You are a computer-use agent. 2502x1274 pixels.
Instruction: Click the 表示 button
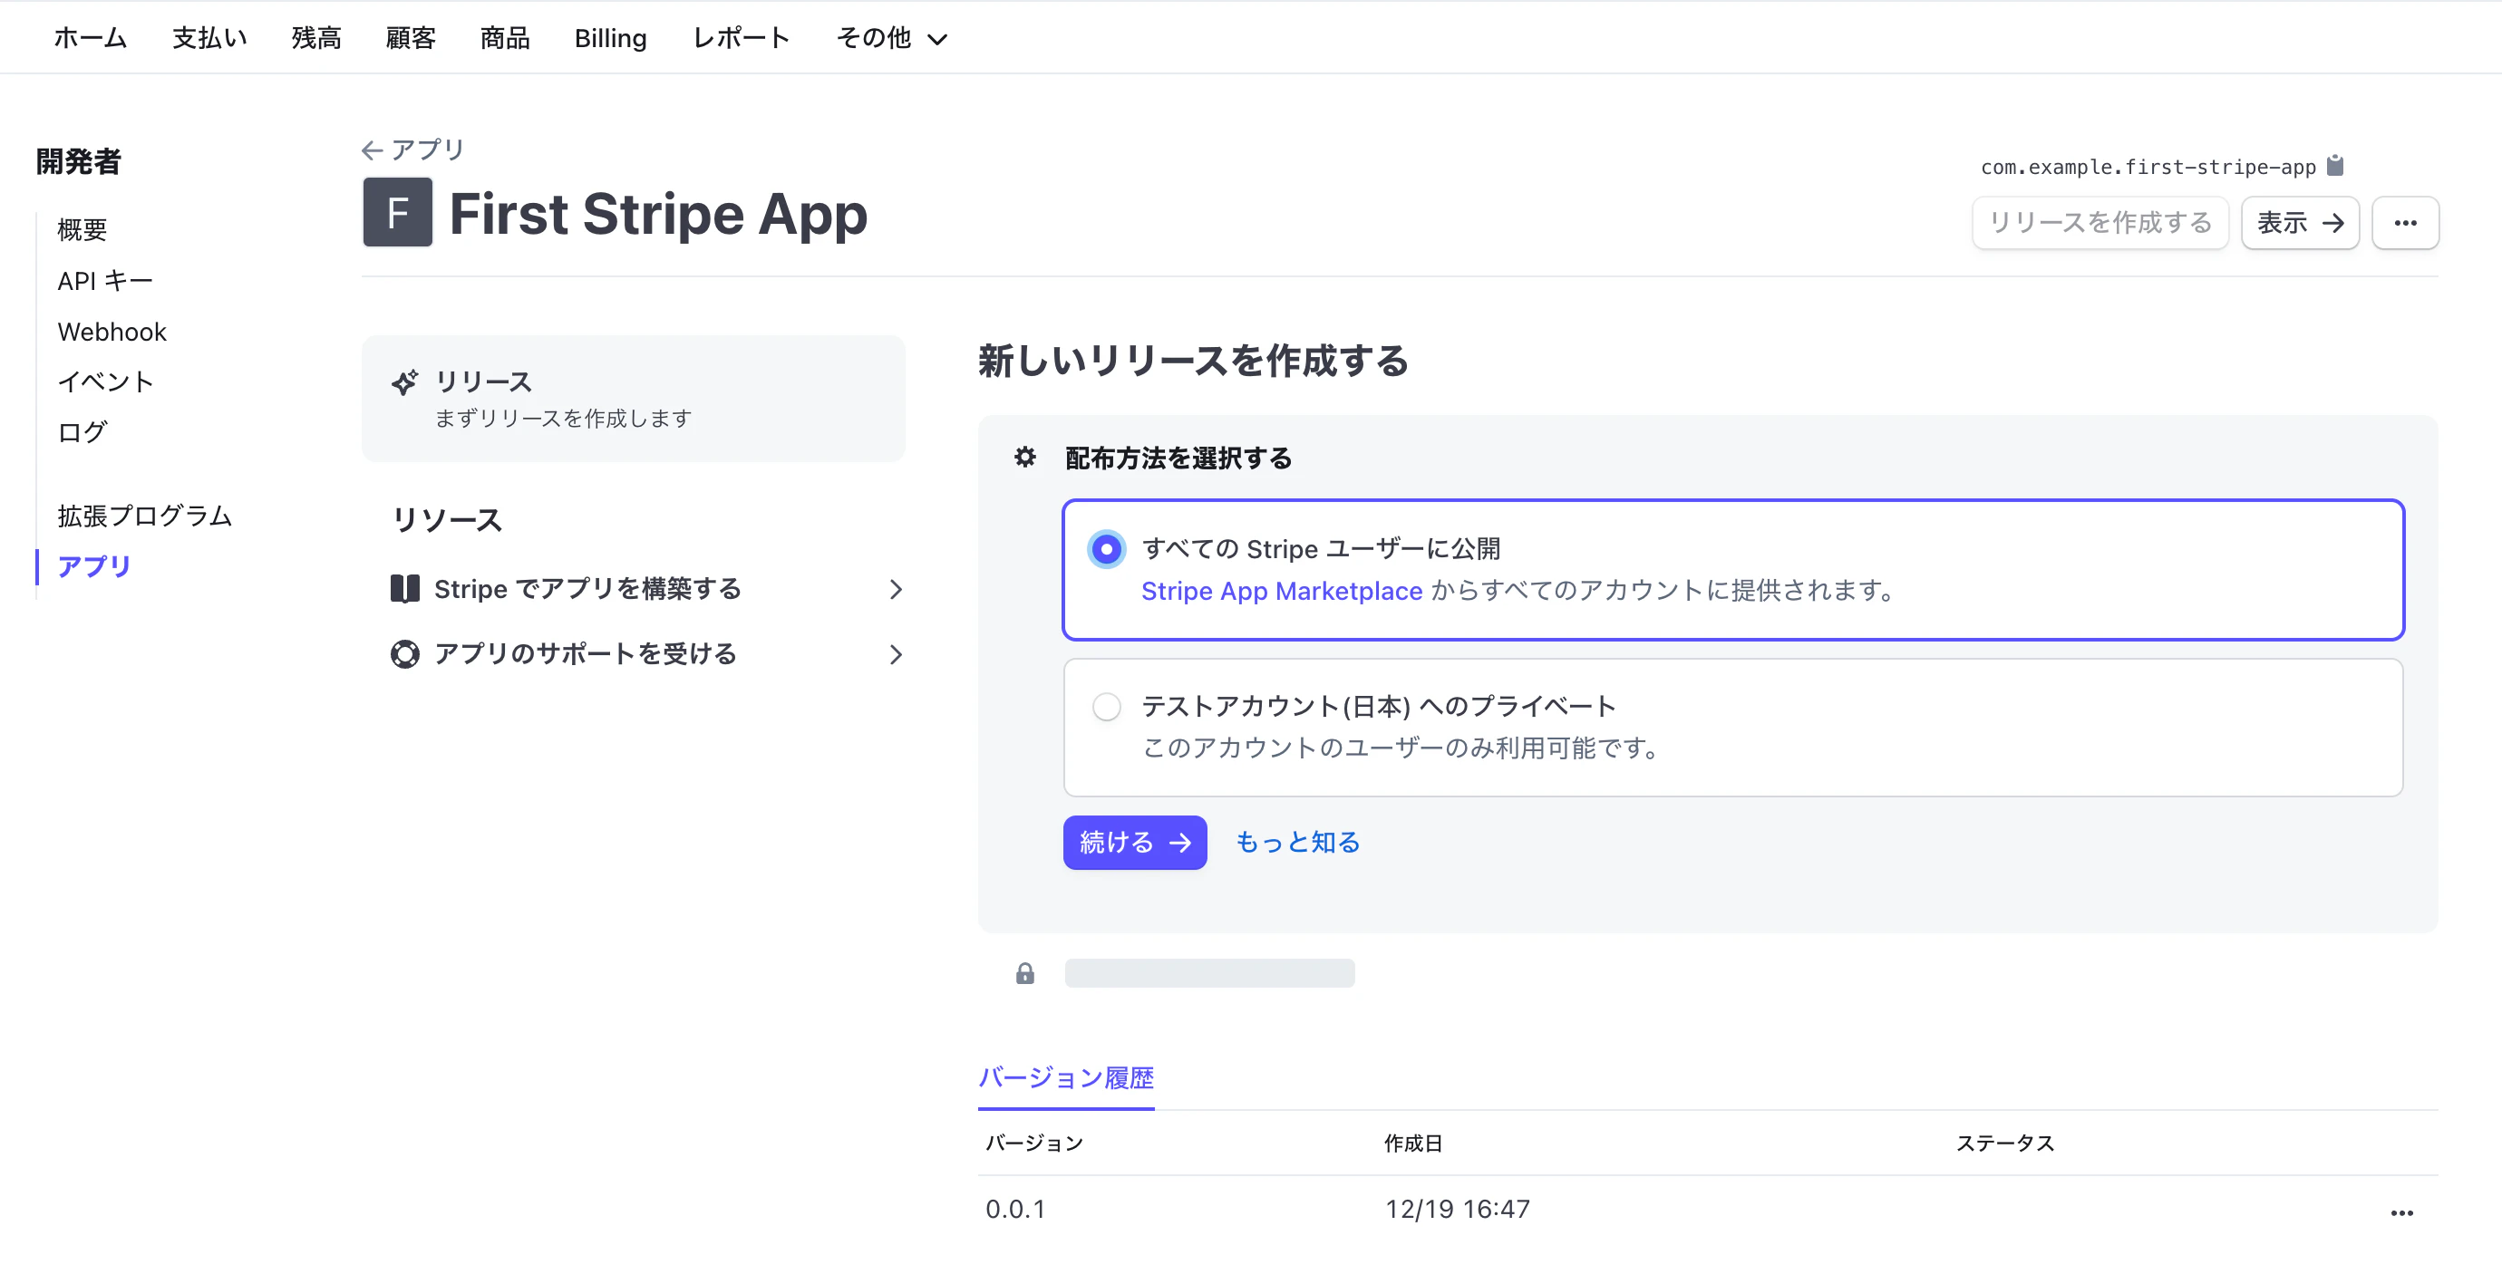[x=2300, y=222]
